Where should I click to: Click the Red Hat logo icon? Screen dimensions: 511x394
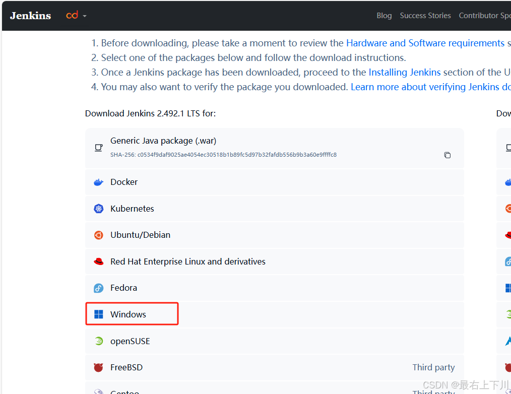pos(98,261)
